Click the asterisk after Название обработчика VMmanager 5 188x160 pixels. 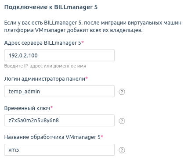[x=102, y=136]
